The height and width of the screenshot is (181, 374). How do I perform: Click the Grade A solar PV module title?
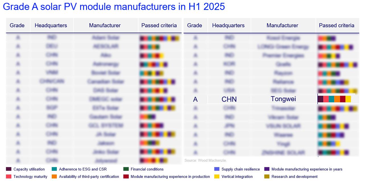click(x=114, y=7)
